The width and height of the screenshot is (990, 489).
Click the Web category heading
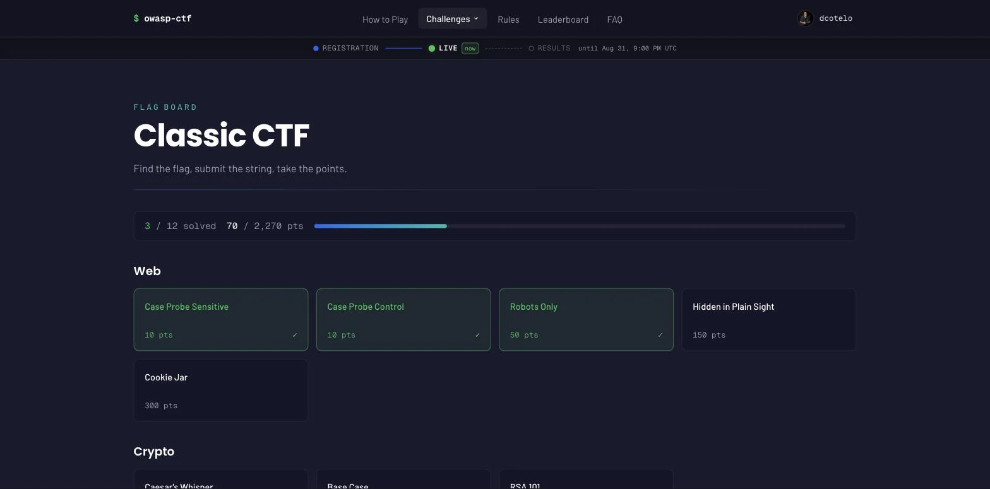tap(147, 271)
